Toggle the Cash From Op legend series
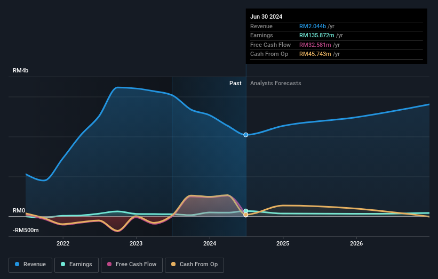Viewport: 438px width, 279px height. click(x=194, y=265)
